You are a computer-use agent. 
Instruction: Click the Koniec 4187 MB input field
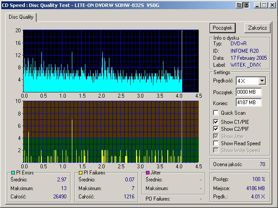pyautogui.click(x=248, y=102)
